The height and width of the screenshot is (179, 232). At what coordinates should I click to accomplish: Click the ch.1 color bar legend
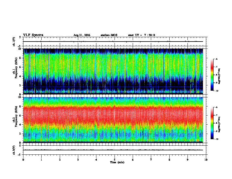pyautogui.click(x=212, y=75)
